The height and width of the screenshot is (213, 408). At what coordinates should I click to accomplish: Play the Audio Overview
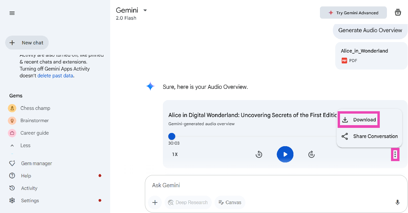coord(285,154)
